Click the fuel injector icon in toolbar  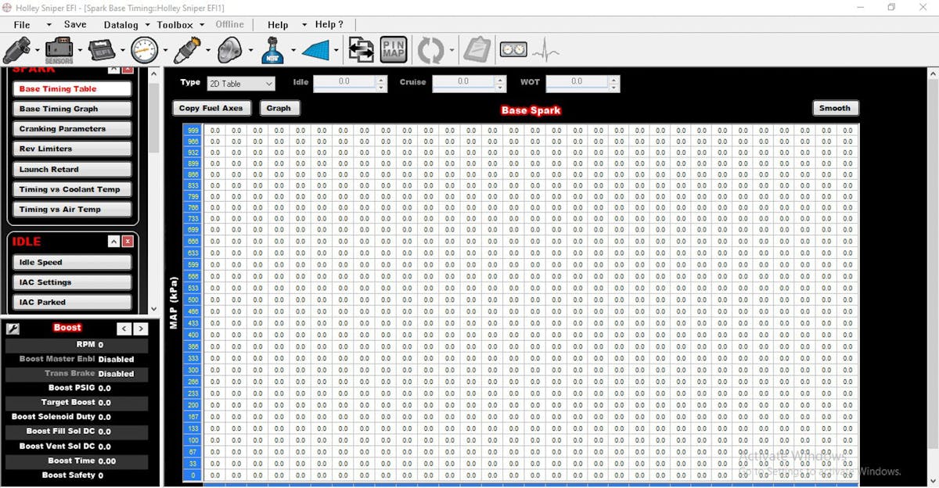point(16,51)
